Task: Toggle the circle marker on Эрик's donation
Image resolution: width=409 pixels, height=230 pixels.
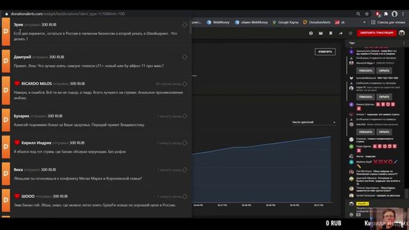Action: point(185,25)
